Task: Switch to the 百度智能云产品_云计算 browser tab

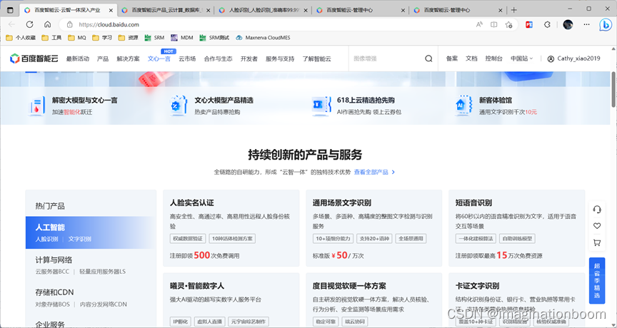Action: pos(166,10)
